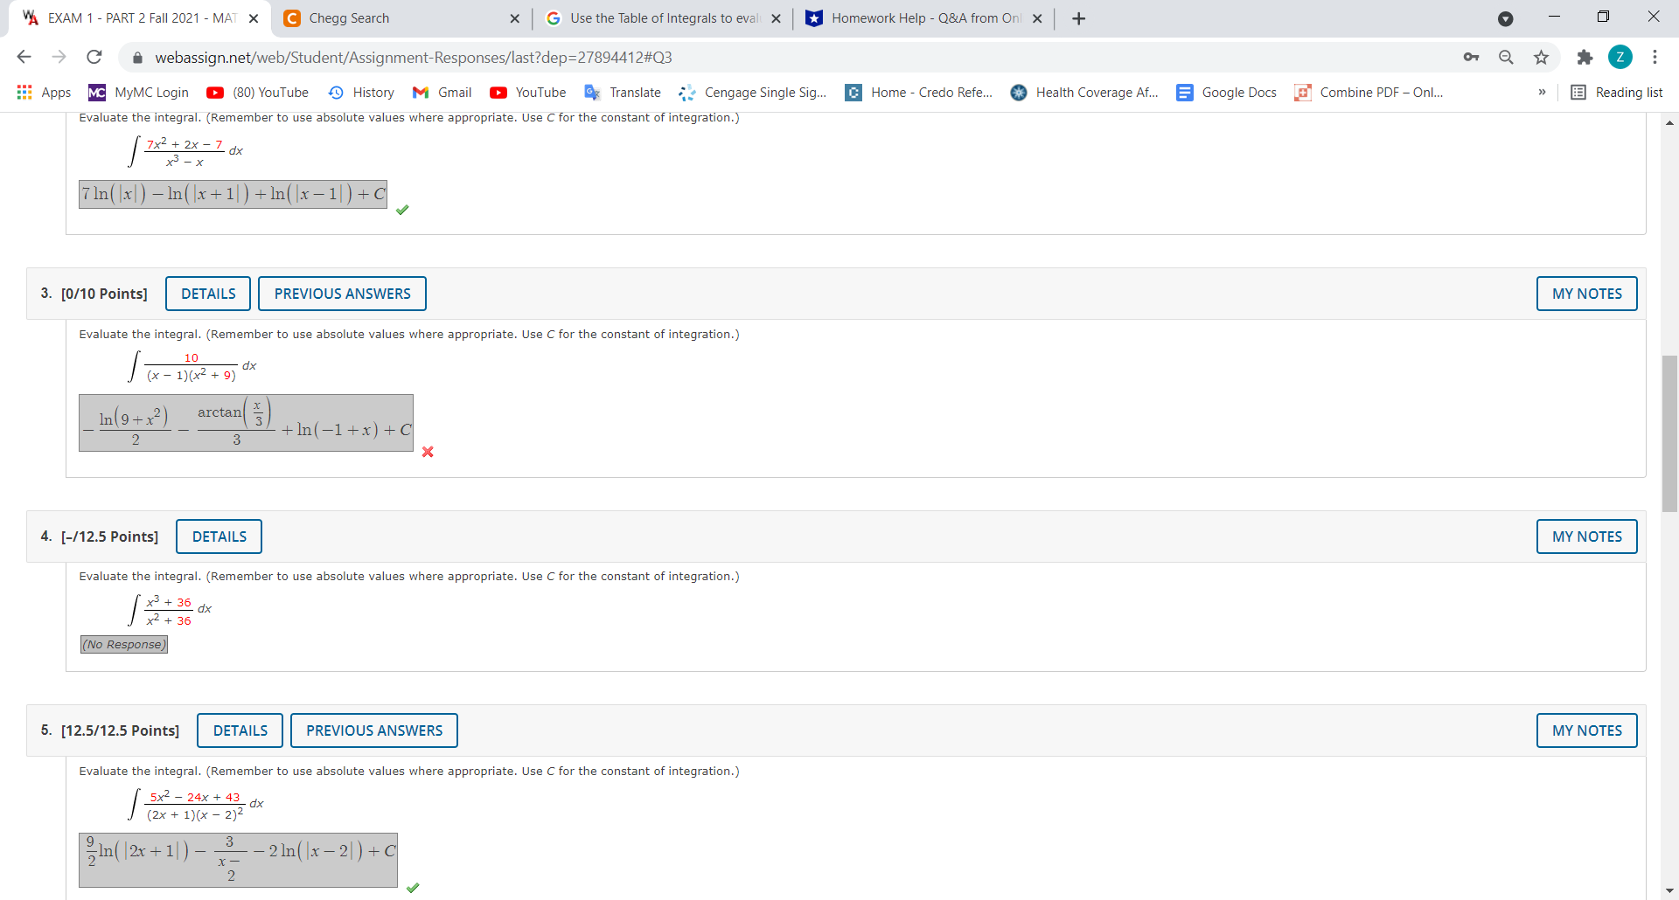Open DETAILS for question 5
The image size is (1679, 900).
240,730
